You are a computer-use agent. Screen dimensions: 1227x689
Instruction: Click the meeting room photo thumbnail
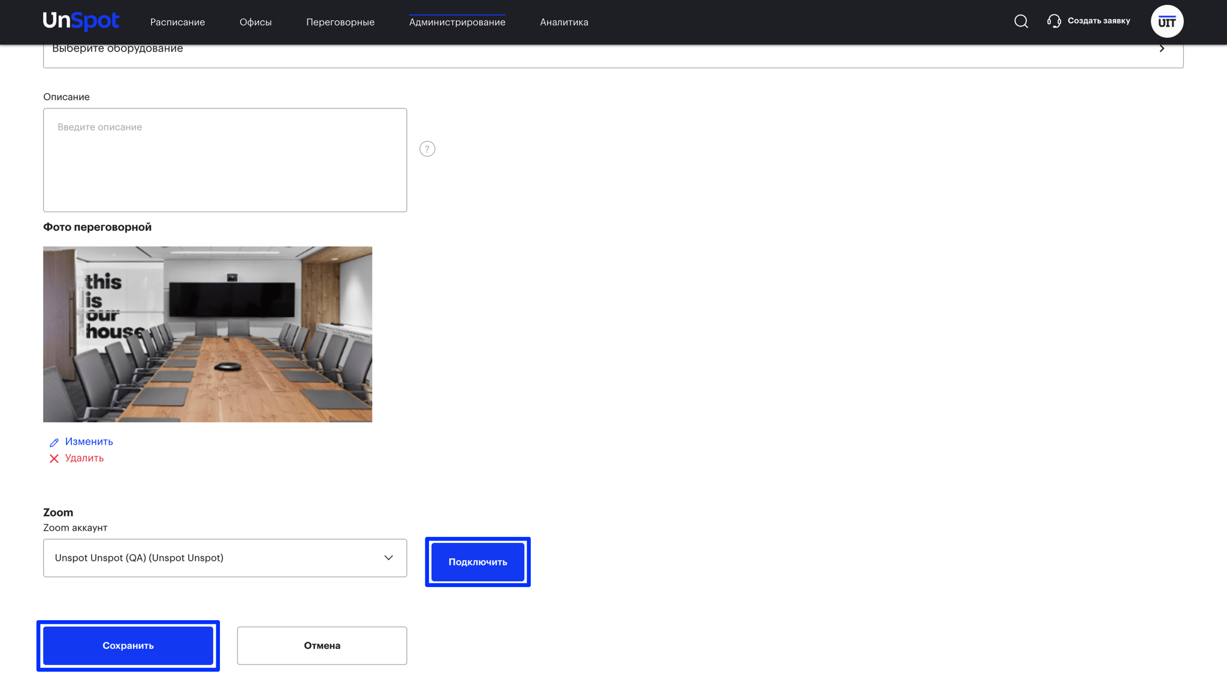pos(207,334)
